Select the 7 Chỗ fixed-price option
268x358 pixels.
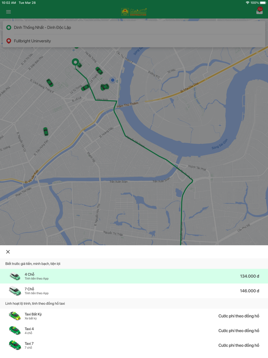(134, 291)
